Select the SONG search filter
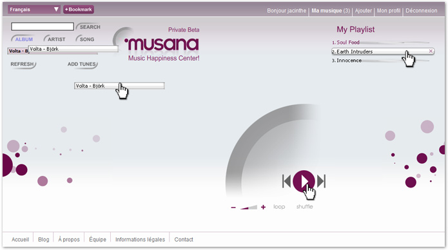 [86, 39]
